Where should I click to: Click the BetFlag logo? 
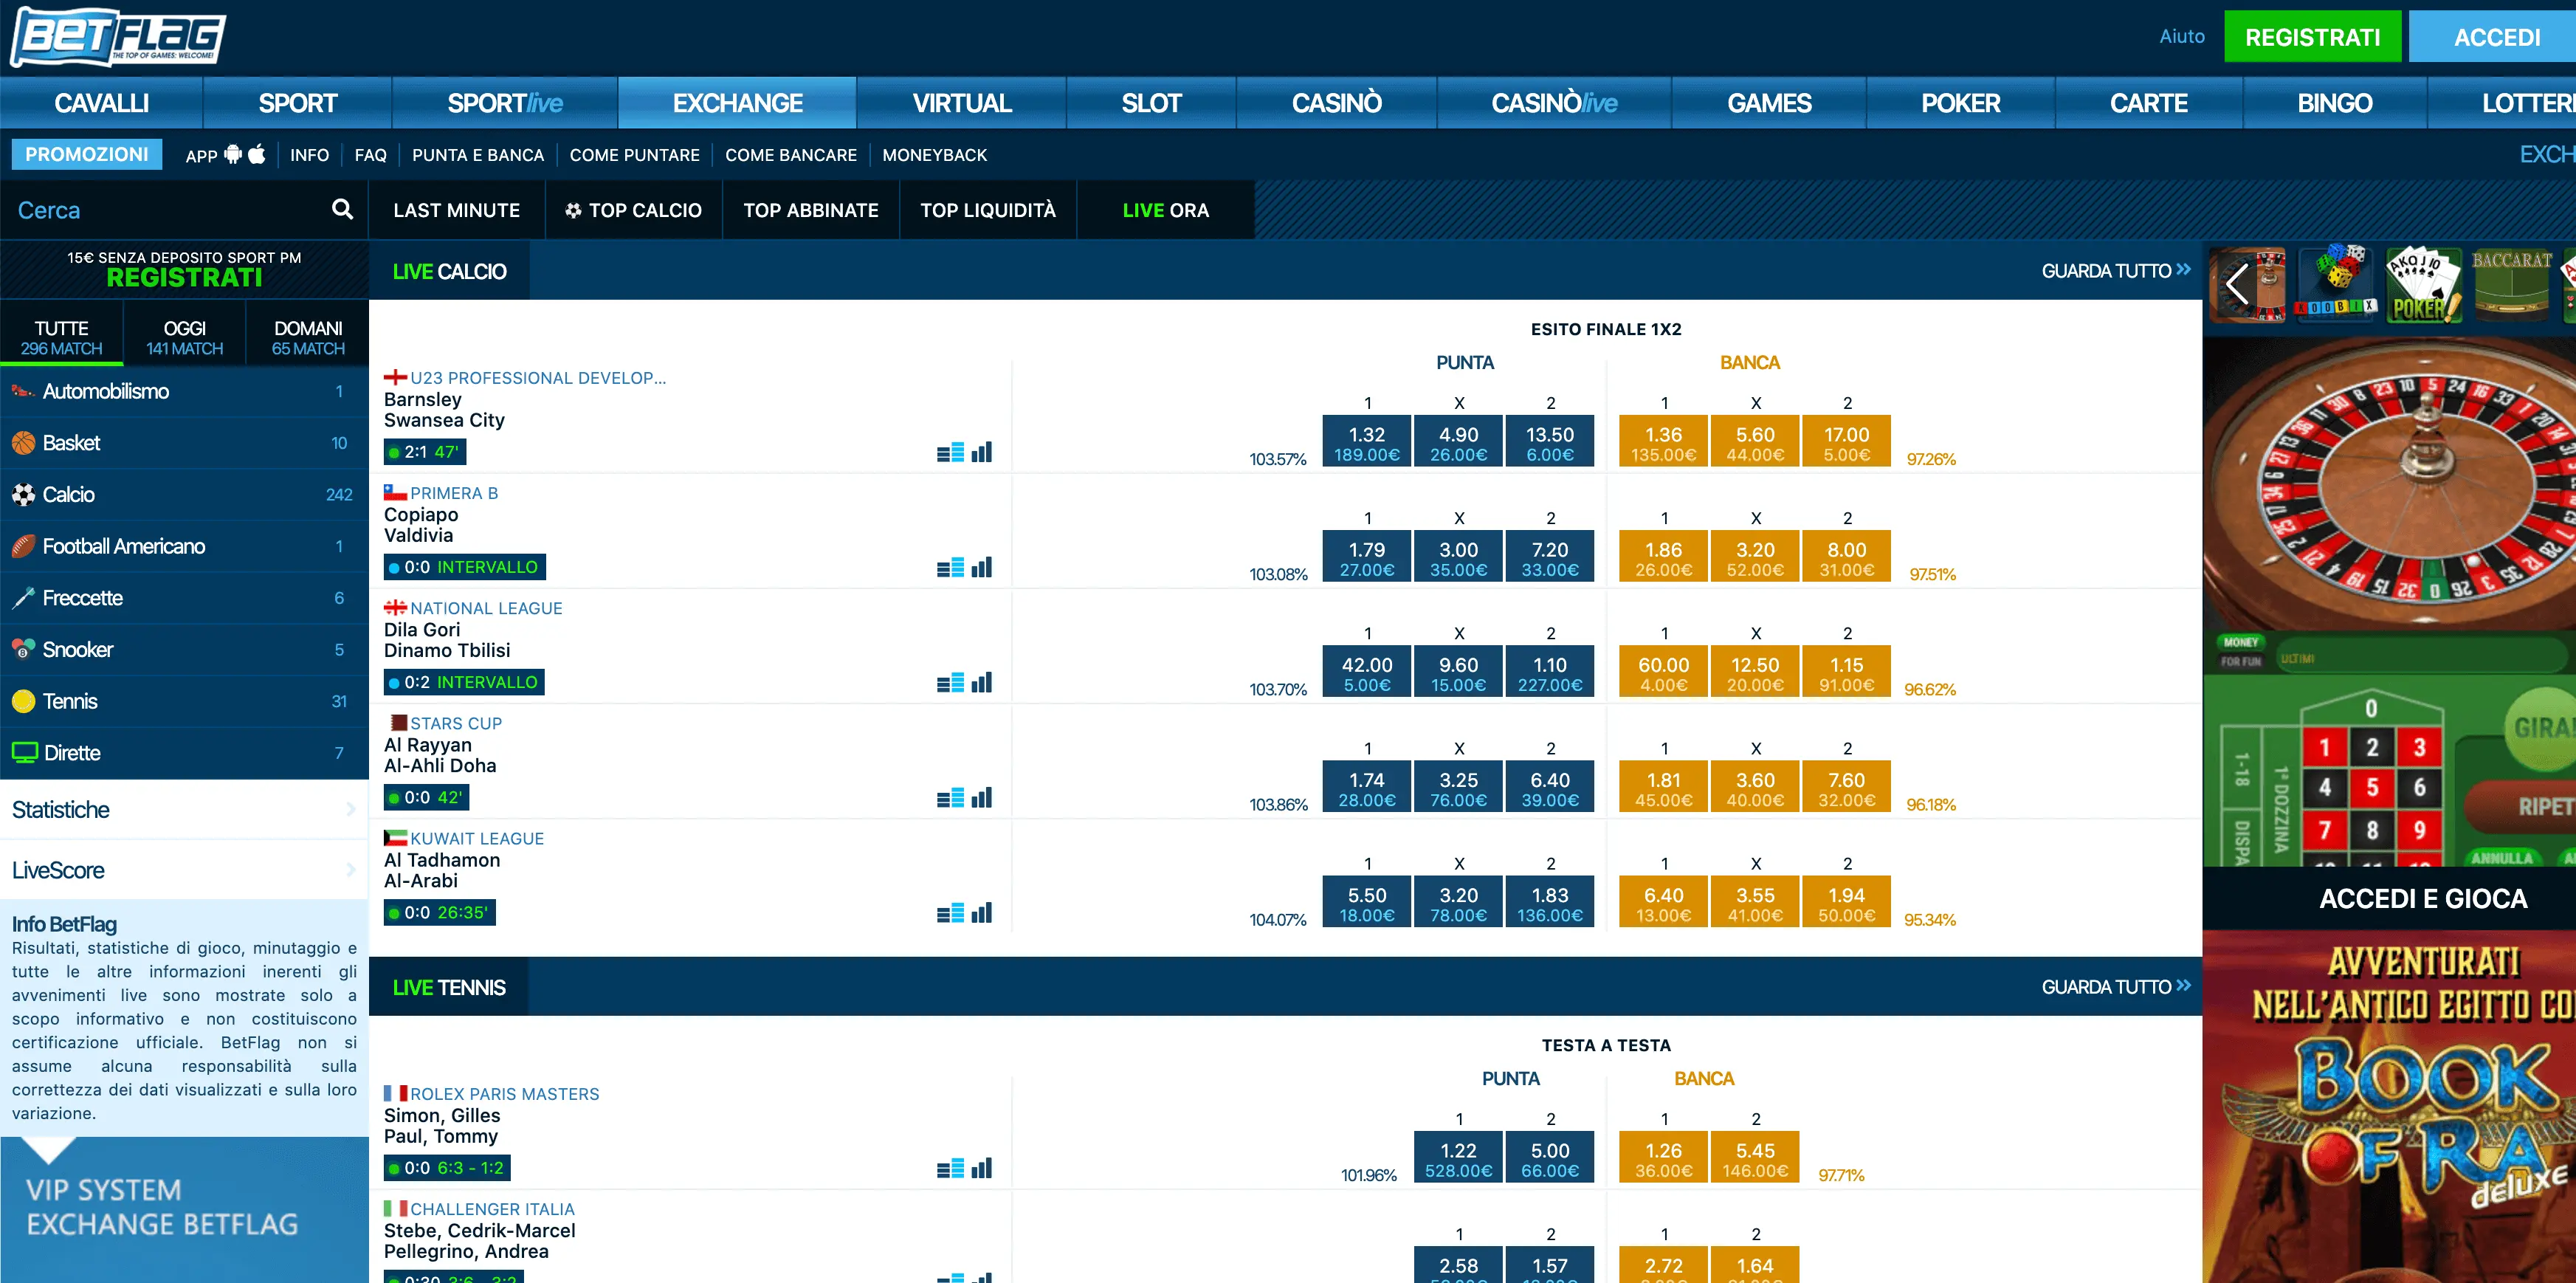(x=118, y=38)
